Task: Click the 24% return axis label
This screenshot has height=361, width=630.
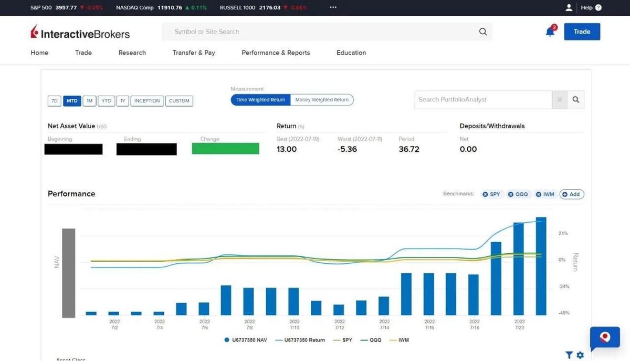Action: [563, 233]
